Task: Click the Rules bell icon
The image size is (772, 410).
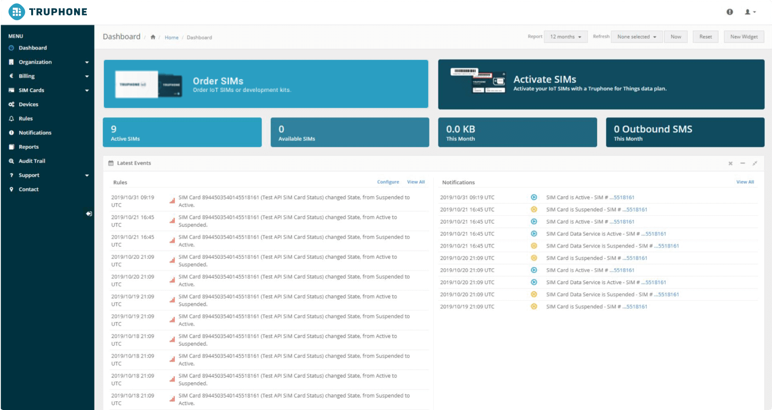Action: 11,119
